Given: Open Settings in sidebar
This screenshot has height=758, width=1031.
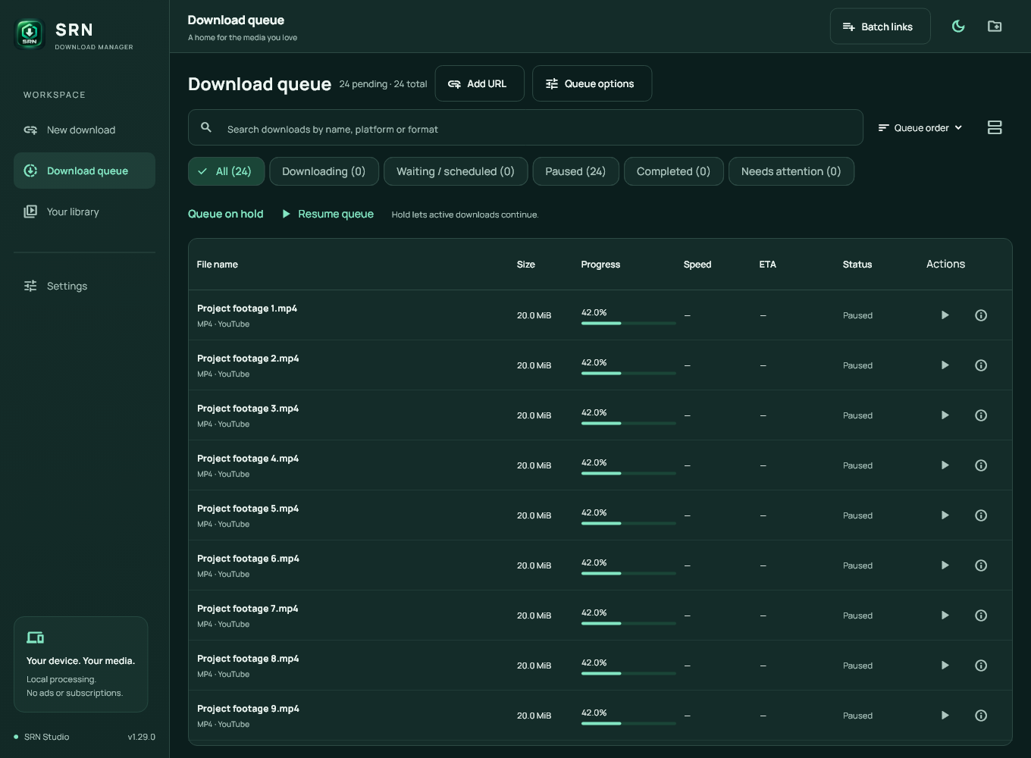Looking at the screenshot, I should coord(84,286).
